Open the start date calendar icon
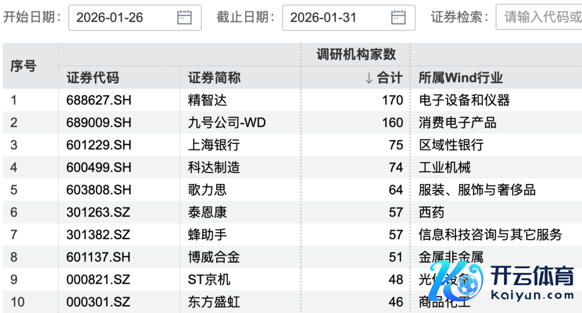Screen dimensions: 582x313 184,17
